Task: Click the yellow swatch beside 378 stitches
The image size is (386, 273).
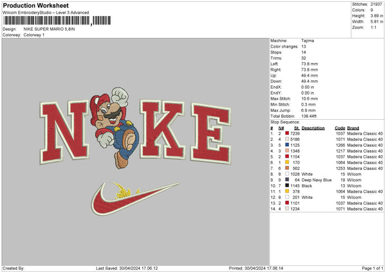Action: coord(287,191)
